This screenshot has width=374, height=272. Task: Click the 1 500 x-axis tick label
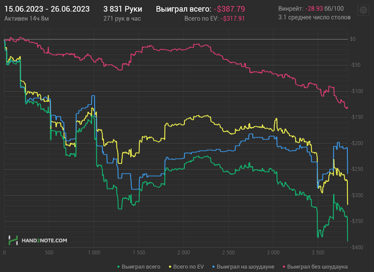(x=139, y=252)
